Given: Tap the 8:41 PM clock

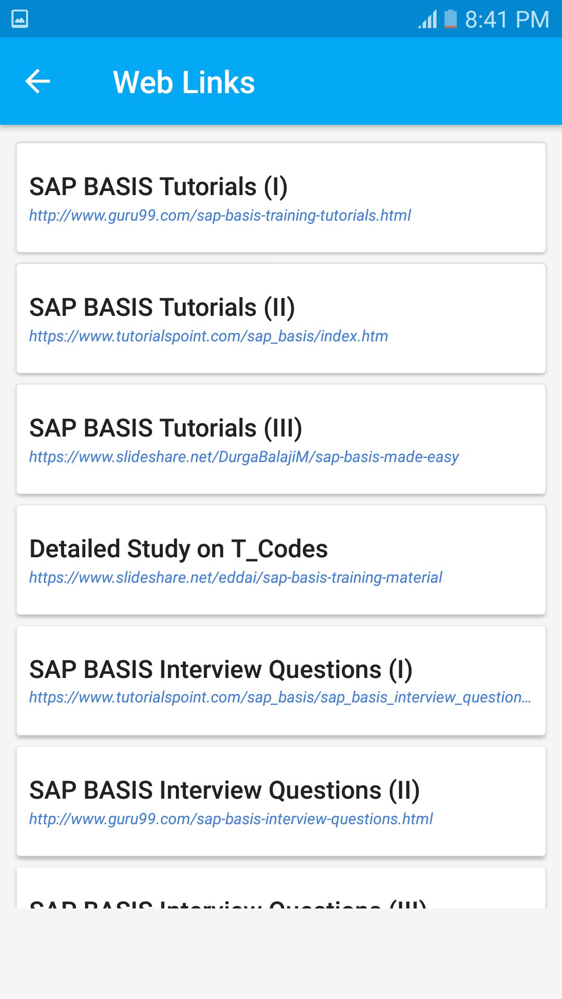Looking at the screenshot, I should tap(507, 20).
